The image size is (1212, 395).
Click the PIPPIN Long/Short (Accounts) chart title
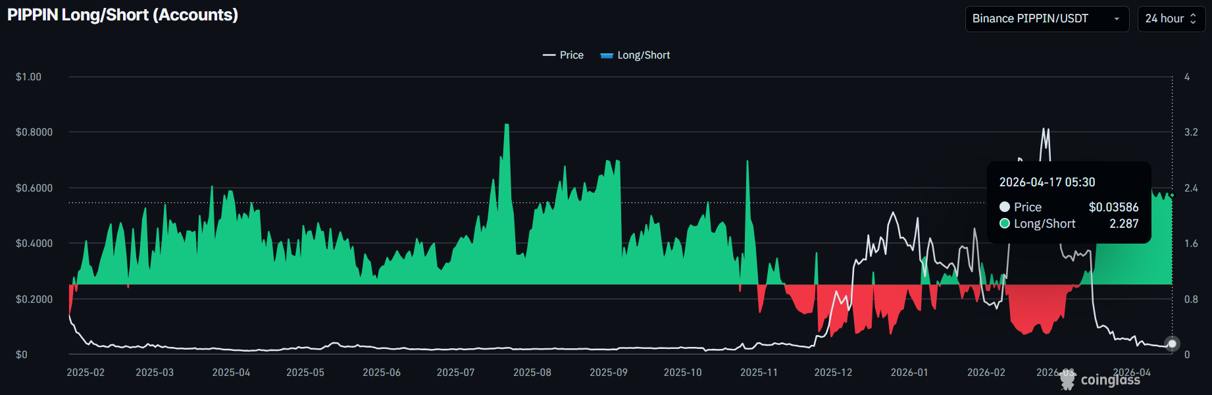pos(123,15)
